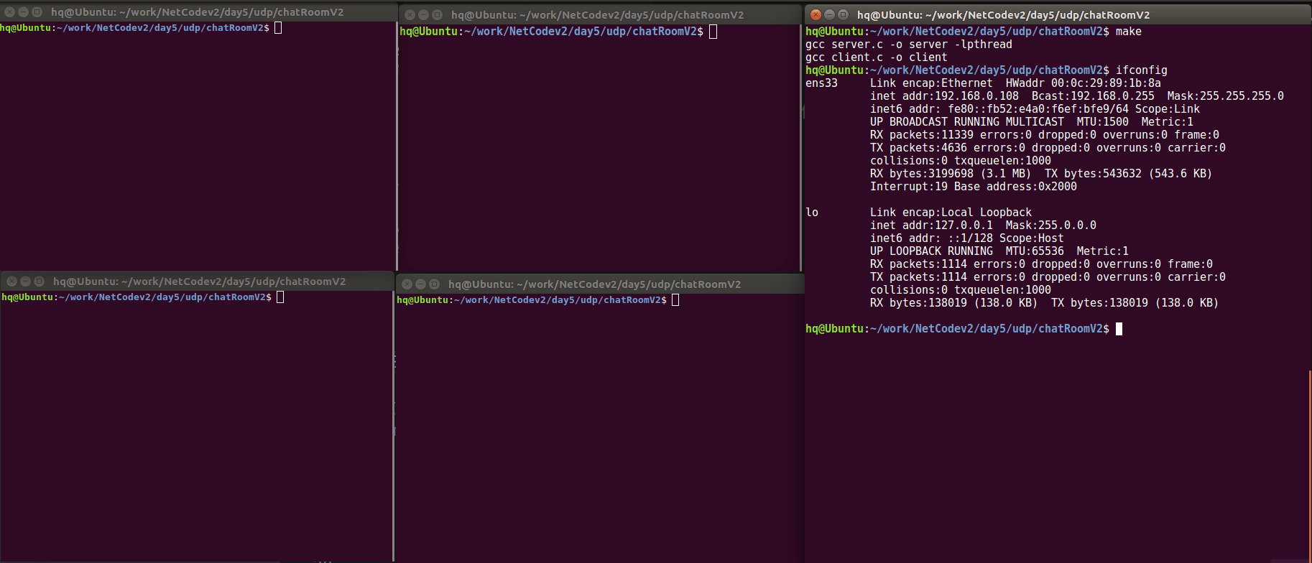Screen dimensions: 1312x563
Task: Click the top-left terminal's title text
Action: coord(197,12)
